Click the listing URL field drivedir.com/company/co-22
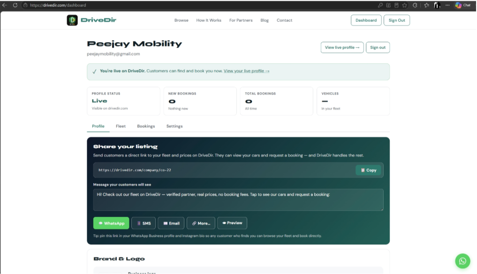Image resolution: width=477 pixels, height=274 pixels. pyautogui.click(x=224, y=170)
